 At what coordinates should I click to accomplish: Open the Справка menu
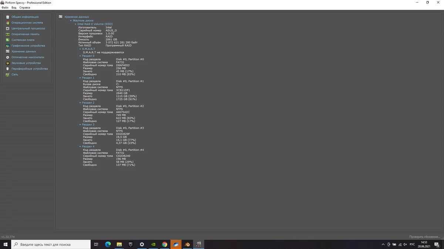pyautogui.click(x=25, y=7)
